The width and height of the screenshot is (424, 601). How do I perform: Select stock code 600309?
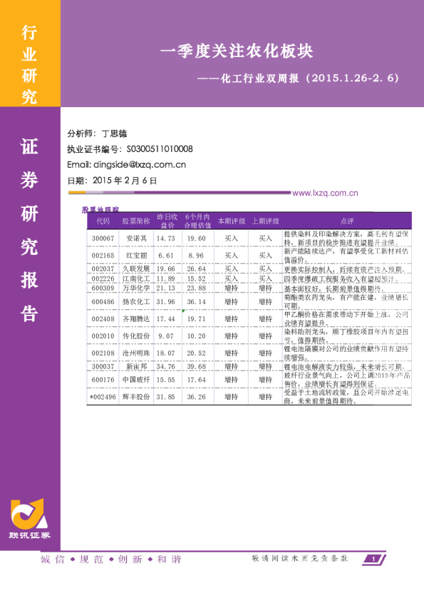coord(103,288)
